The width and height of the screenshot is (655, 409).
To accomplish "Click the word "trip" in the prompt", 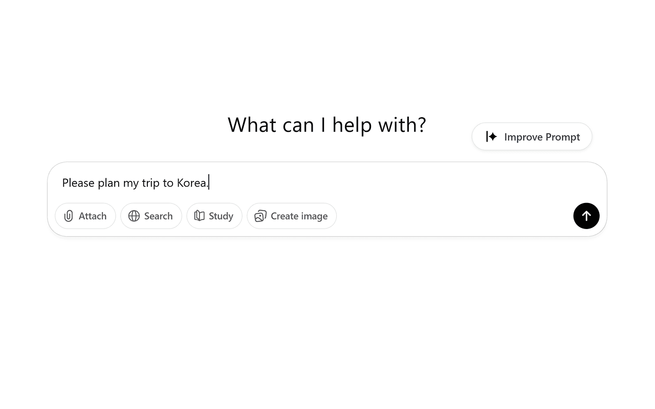I will [x=151, y=183].
